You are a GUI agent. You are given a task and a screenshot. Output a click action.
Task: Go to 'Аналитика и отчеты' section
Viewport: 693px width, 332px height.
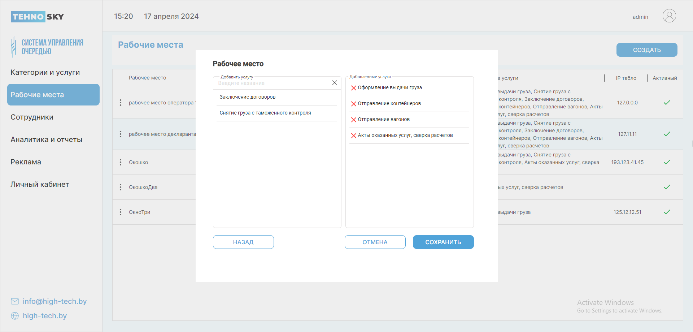(46, 139)
